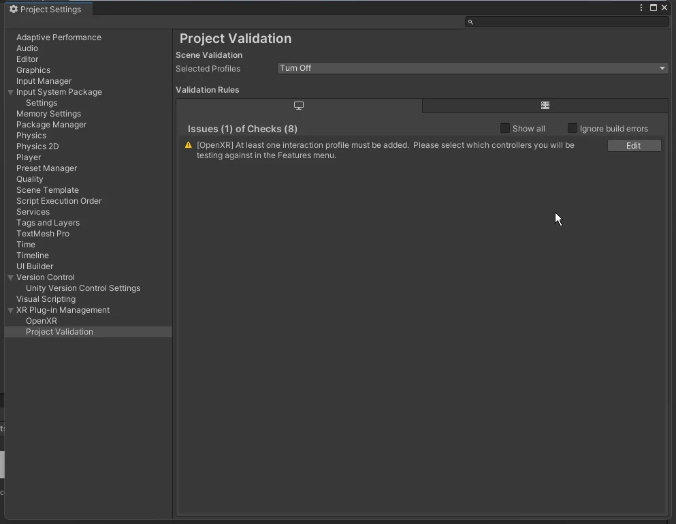Toggle the Ignore build errors checkbox
This screenshot has height=524, width=676.
(573, 128)
